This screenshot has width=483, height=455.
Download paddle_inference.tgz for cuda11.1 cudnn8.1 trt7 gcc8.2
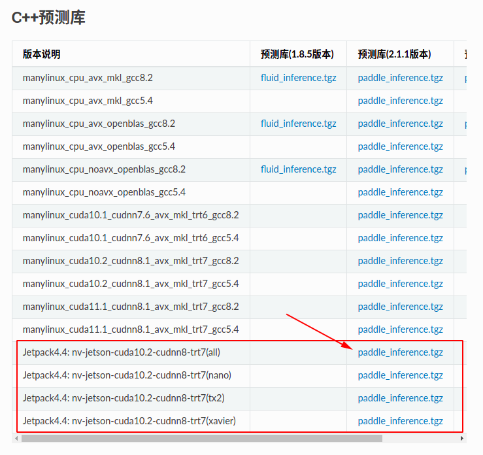click(400, 307)
